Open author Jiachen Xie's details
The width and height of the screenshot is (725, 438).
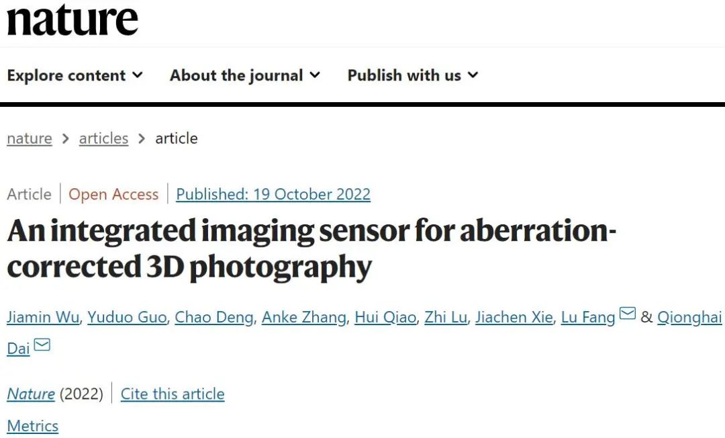(514, 317)
